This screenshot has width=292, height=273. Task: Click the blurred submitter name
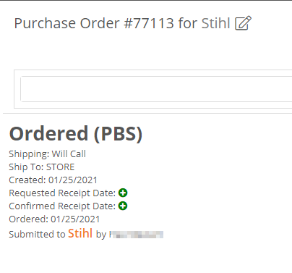137,235
